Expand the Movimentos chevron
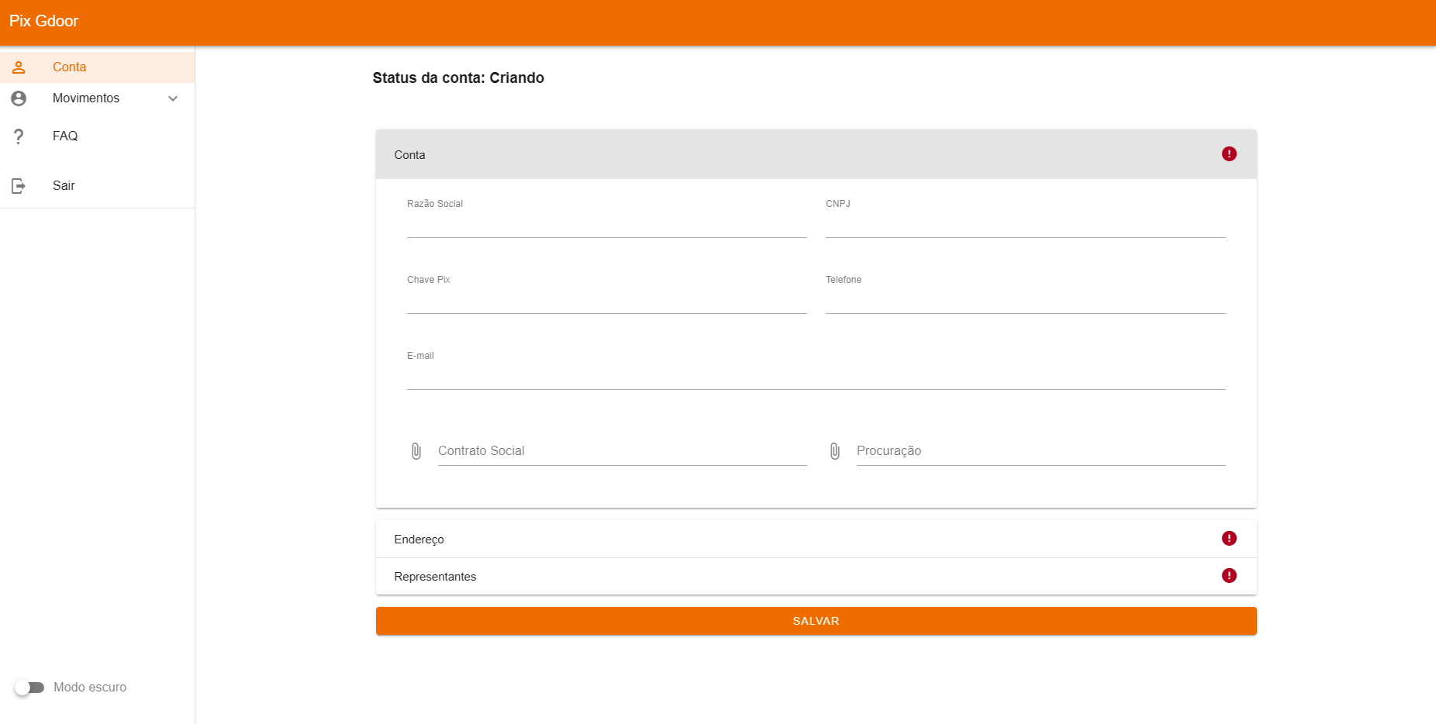 (x=173, y=98)
